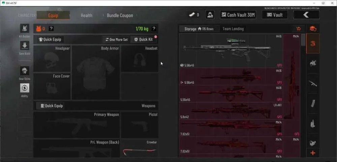337x162 pixels.
Task: Select the Mk14 7.62x51 rifle row
Action: tap(231, 128)
